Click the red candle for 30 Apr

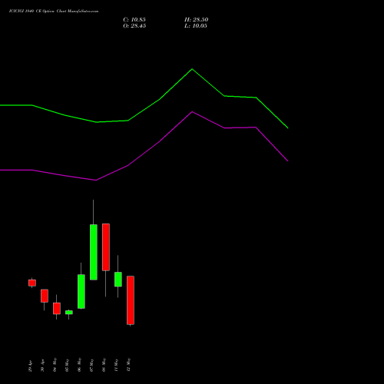tap(45, 296)
